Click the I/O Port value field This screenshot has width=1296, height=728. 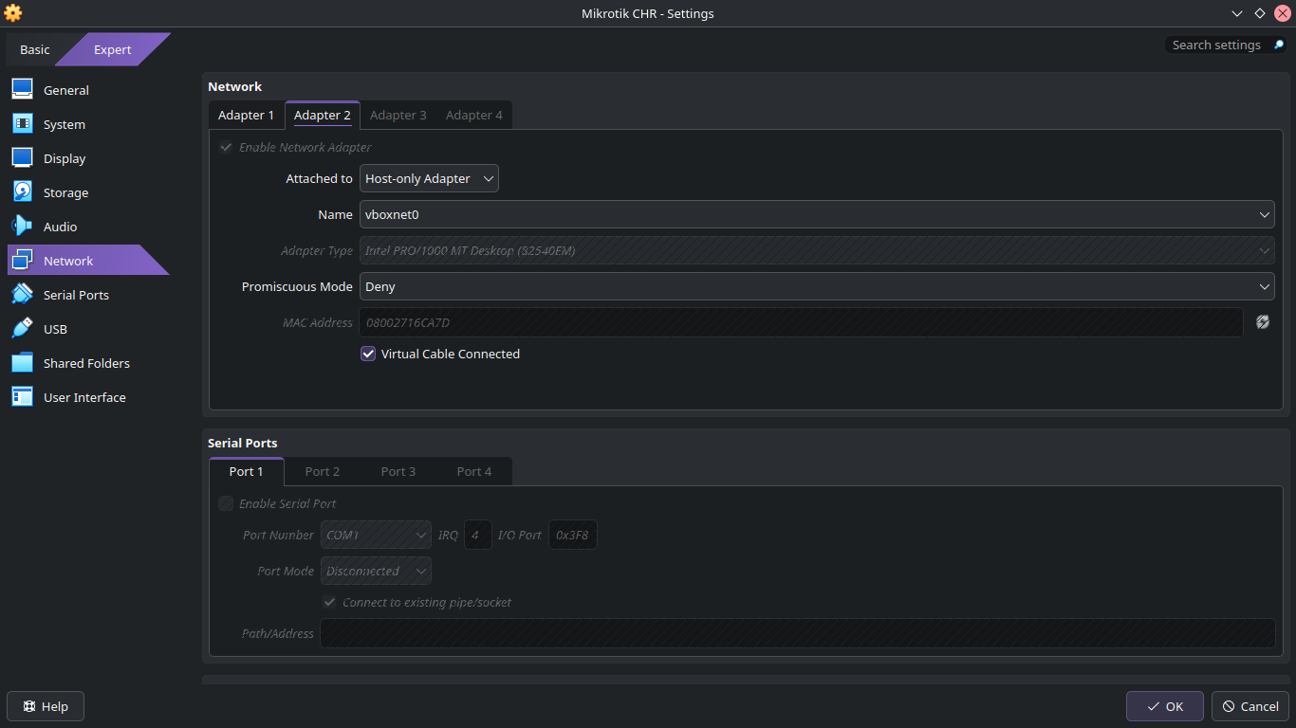coord(573,535)
